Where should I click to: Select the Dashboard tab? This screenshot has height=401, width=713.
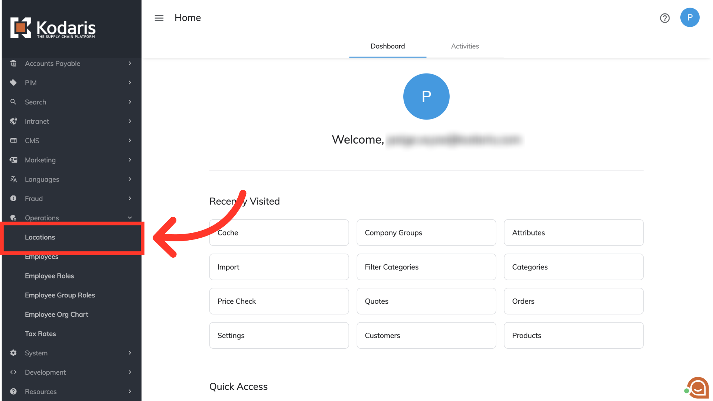pyautogui.click(x=388, y=46)
